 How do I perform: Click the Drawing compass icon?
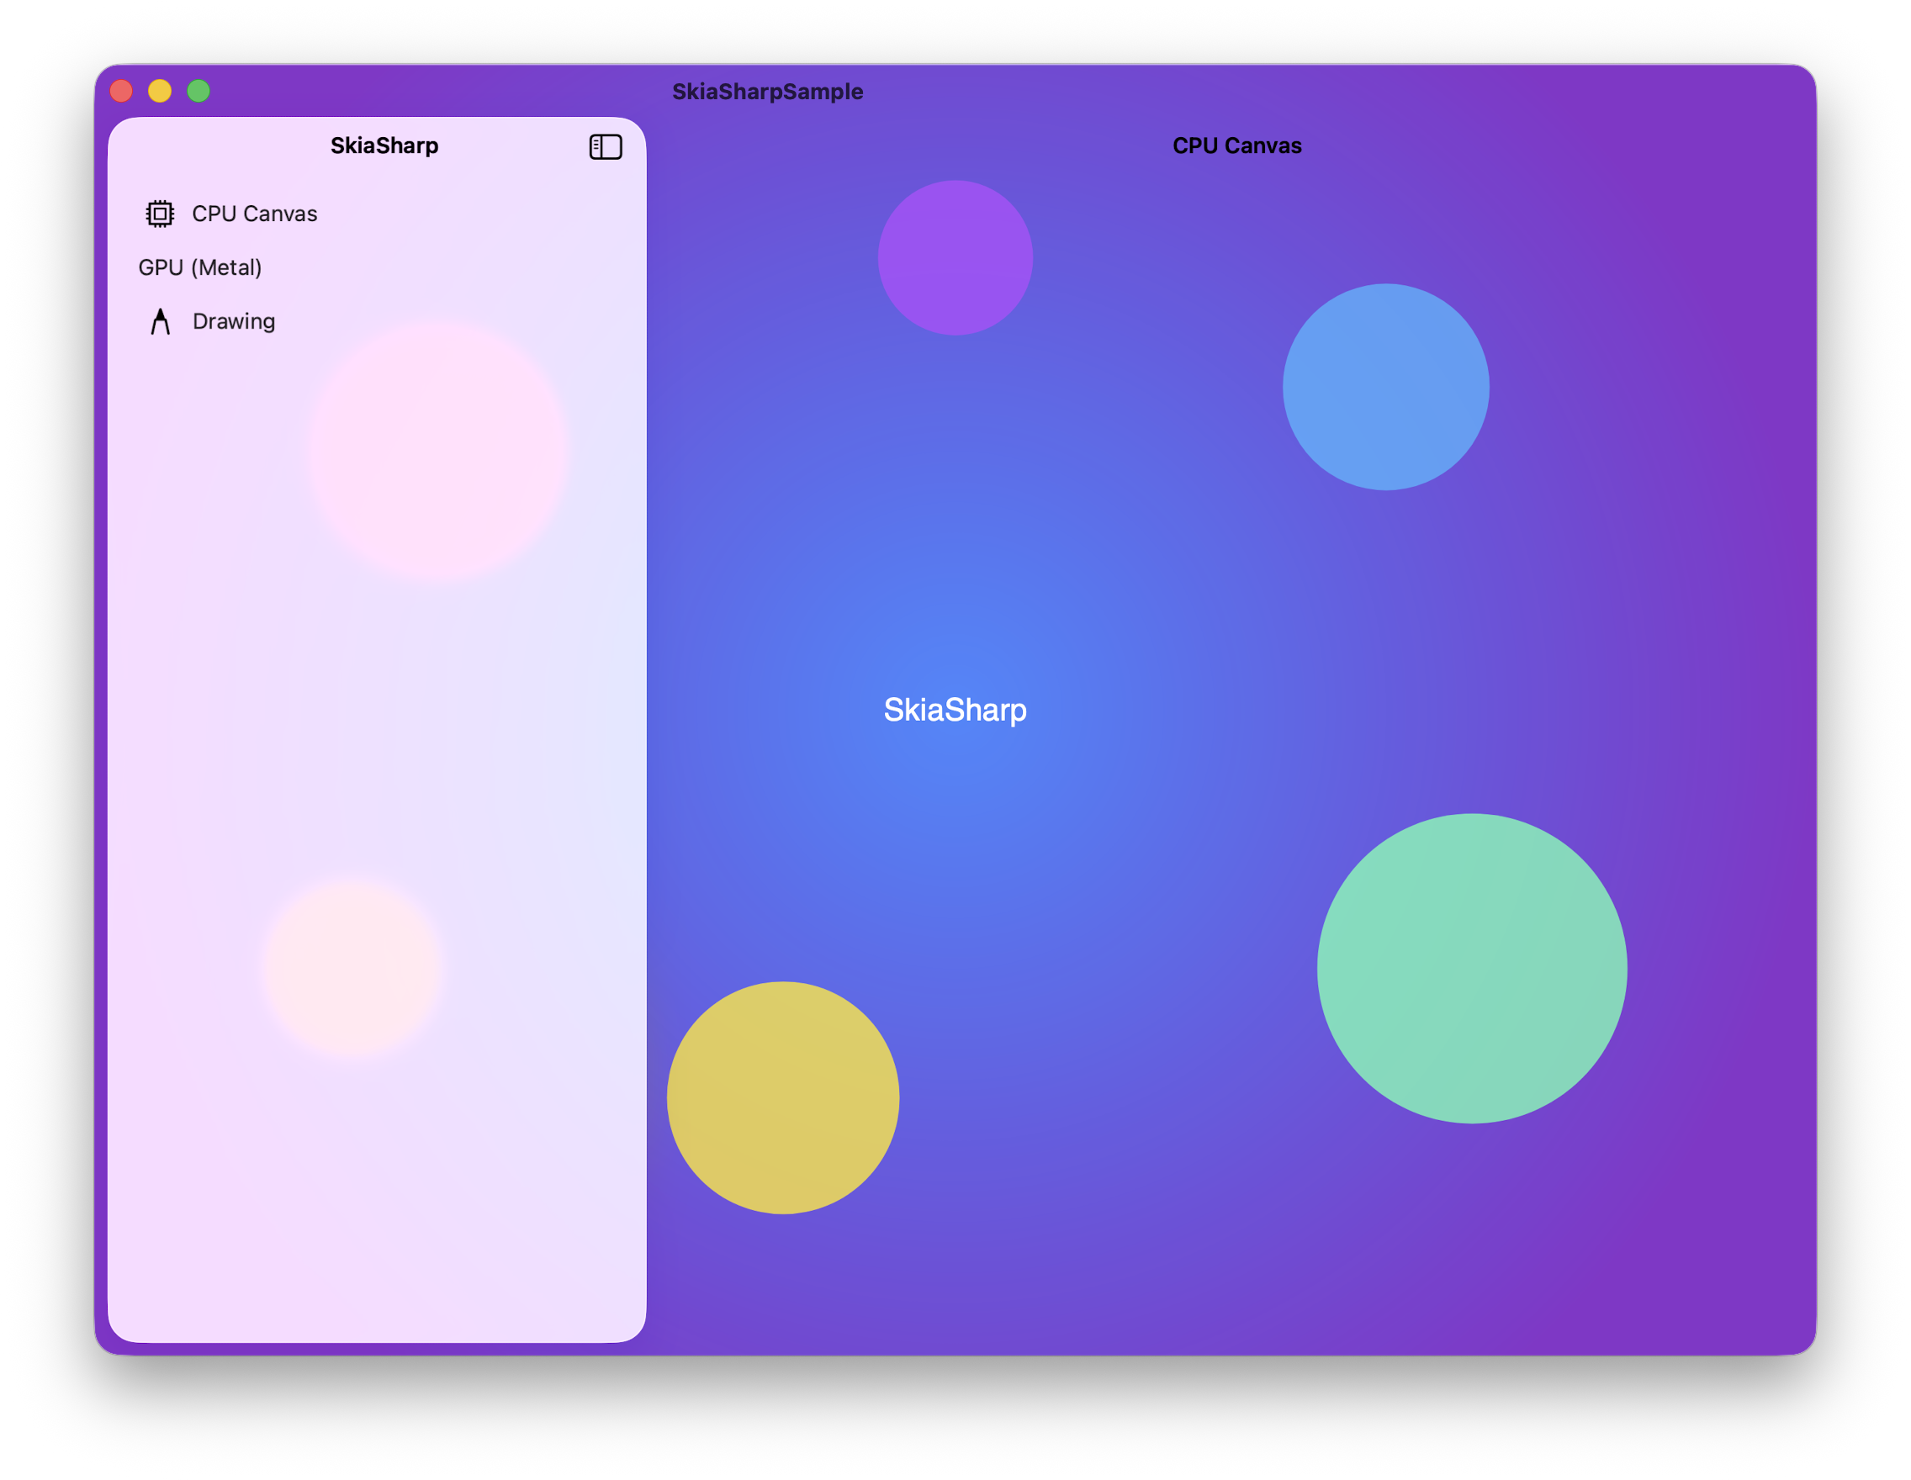pyautogui.click(x=160, y=321)
